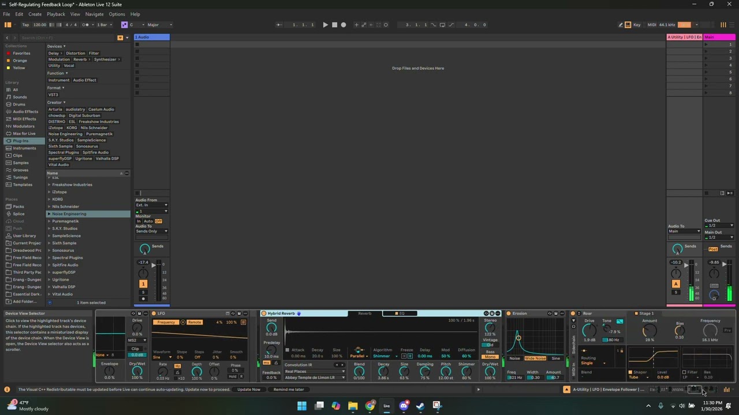Toggle the MIDI map mode button
Viewport: 739px width, 415px height.
click(x=652, y=25)
